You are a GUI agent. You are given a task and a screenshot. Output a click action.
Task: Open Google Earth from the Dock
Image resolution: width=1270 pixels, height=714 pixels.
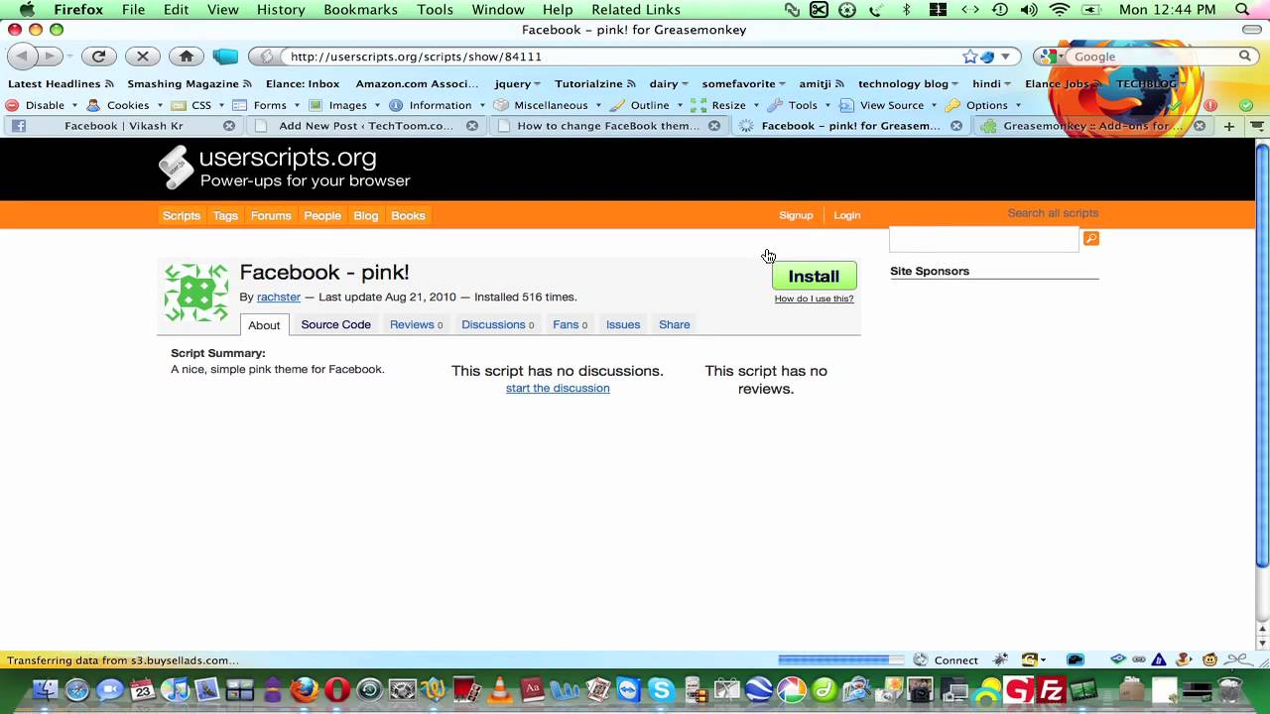(x=759, y=690)
